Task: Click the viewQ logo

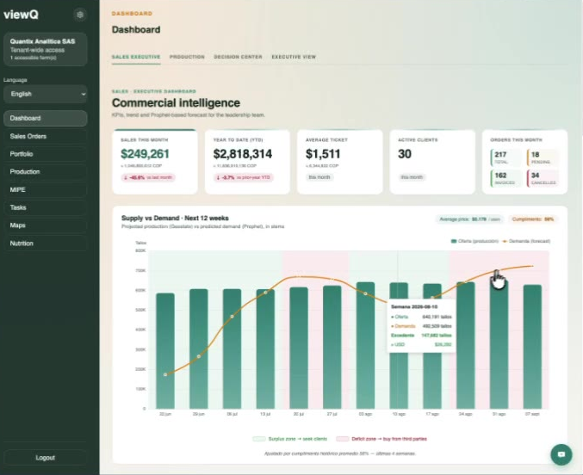Action: point(21,15)
